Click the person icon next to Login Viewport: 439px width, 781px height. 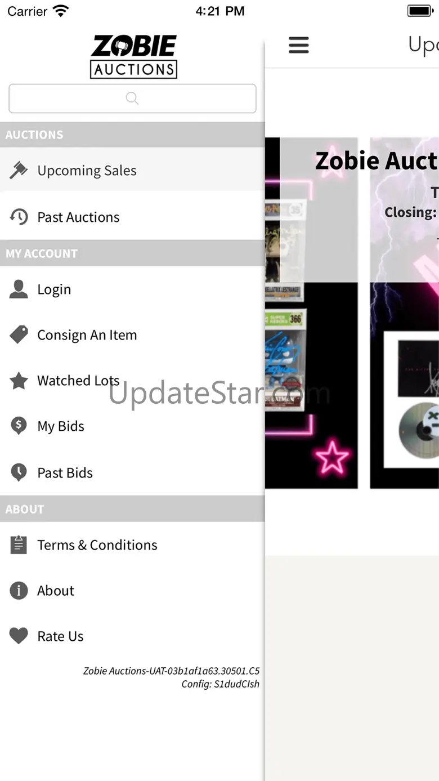19,289
